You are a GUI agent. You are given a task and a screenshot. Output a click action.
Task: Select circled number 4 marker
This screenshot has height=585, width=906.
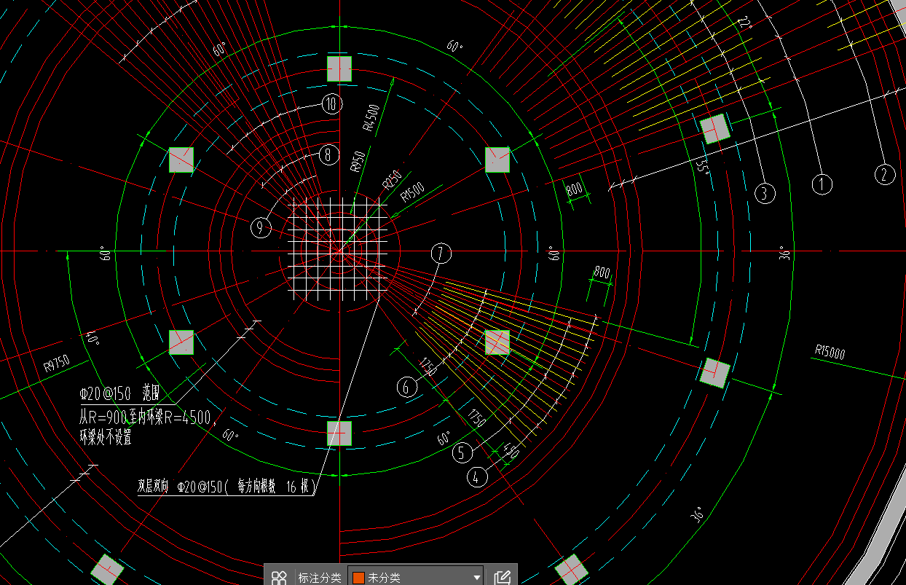(x=476, y=478)
